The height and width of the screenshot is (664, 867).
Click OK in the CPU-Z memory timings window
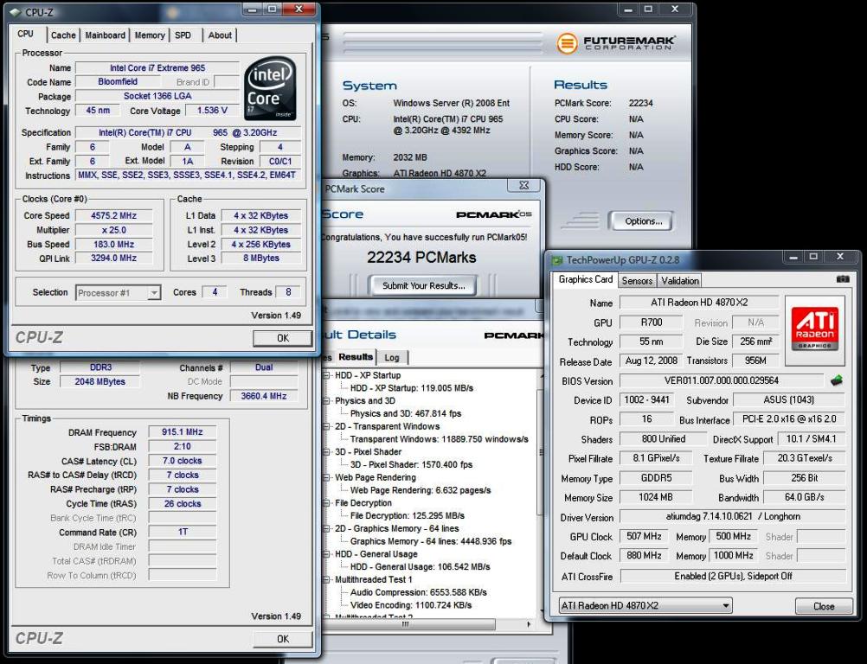point(283,639)
